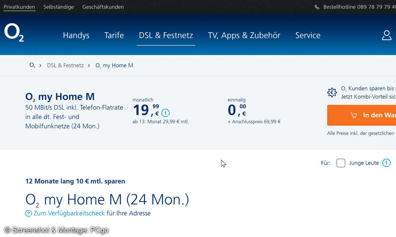
Task: Switch to Geschäftskunden section
Action: 103,7
